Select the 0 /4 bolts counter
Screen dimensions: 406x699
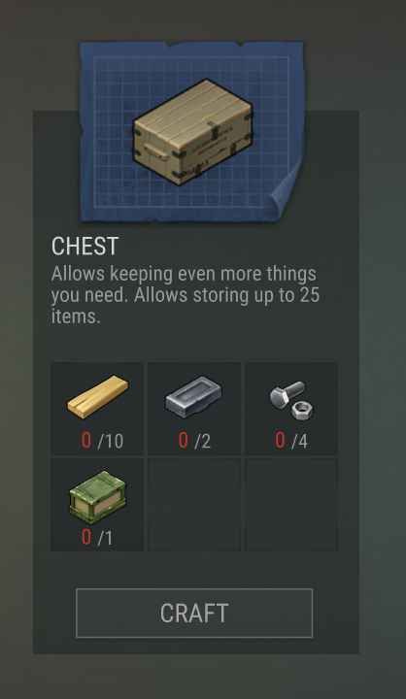291,441
